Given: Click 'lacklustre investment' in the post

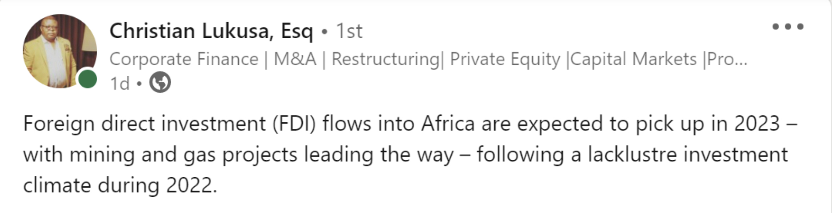Looking at the screenshot, I should [687, 155].
